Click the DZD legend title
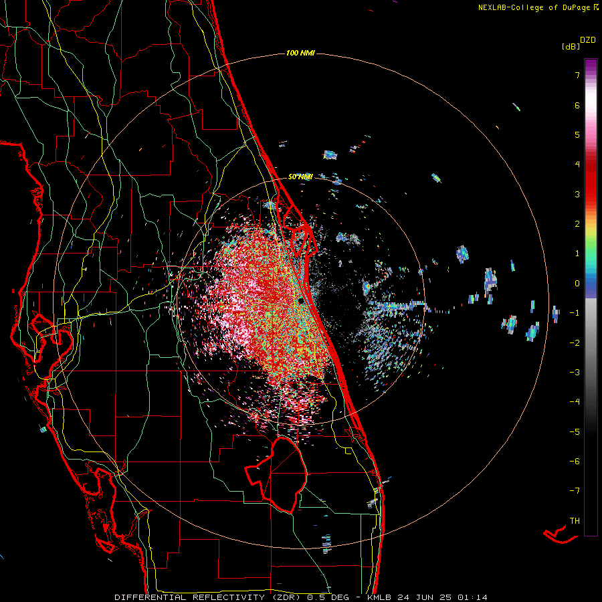The height and width of the screenshot is (602, 602). click(x=588, y=40)
